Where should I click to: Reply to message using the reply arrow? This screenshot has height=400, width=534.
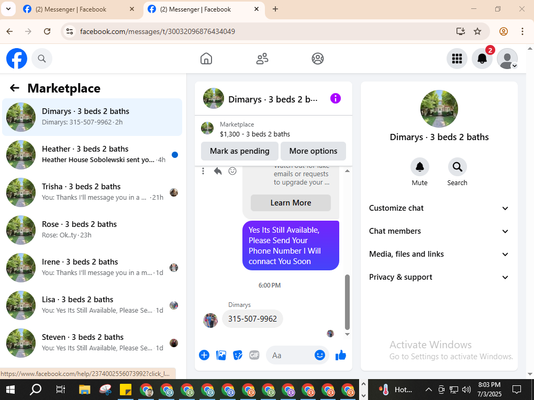coord(218,171)
